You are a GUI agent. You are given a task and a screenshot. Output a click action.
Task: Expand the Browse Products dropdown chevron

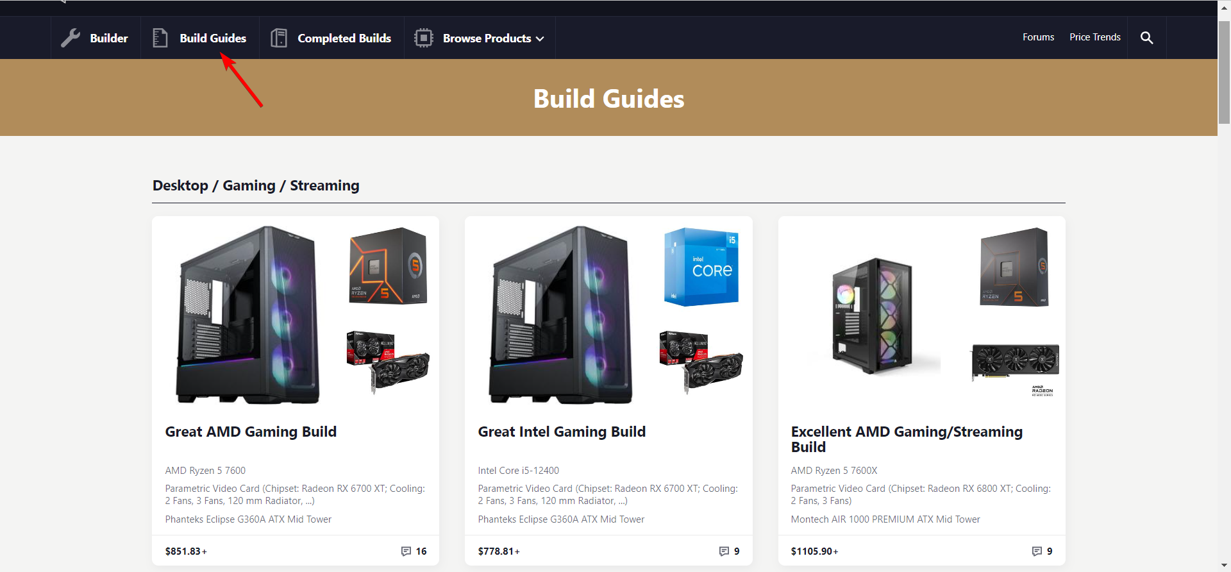pos(540,39)
